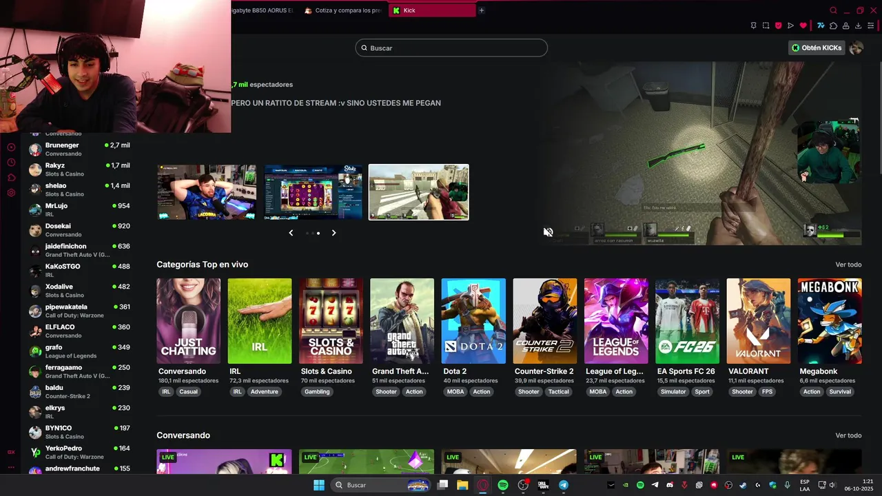Open the Opera sidebar history clock icon

(11, 163)
